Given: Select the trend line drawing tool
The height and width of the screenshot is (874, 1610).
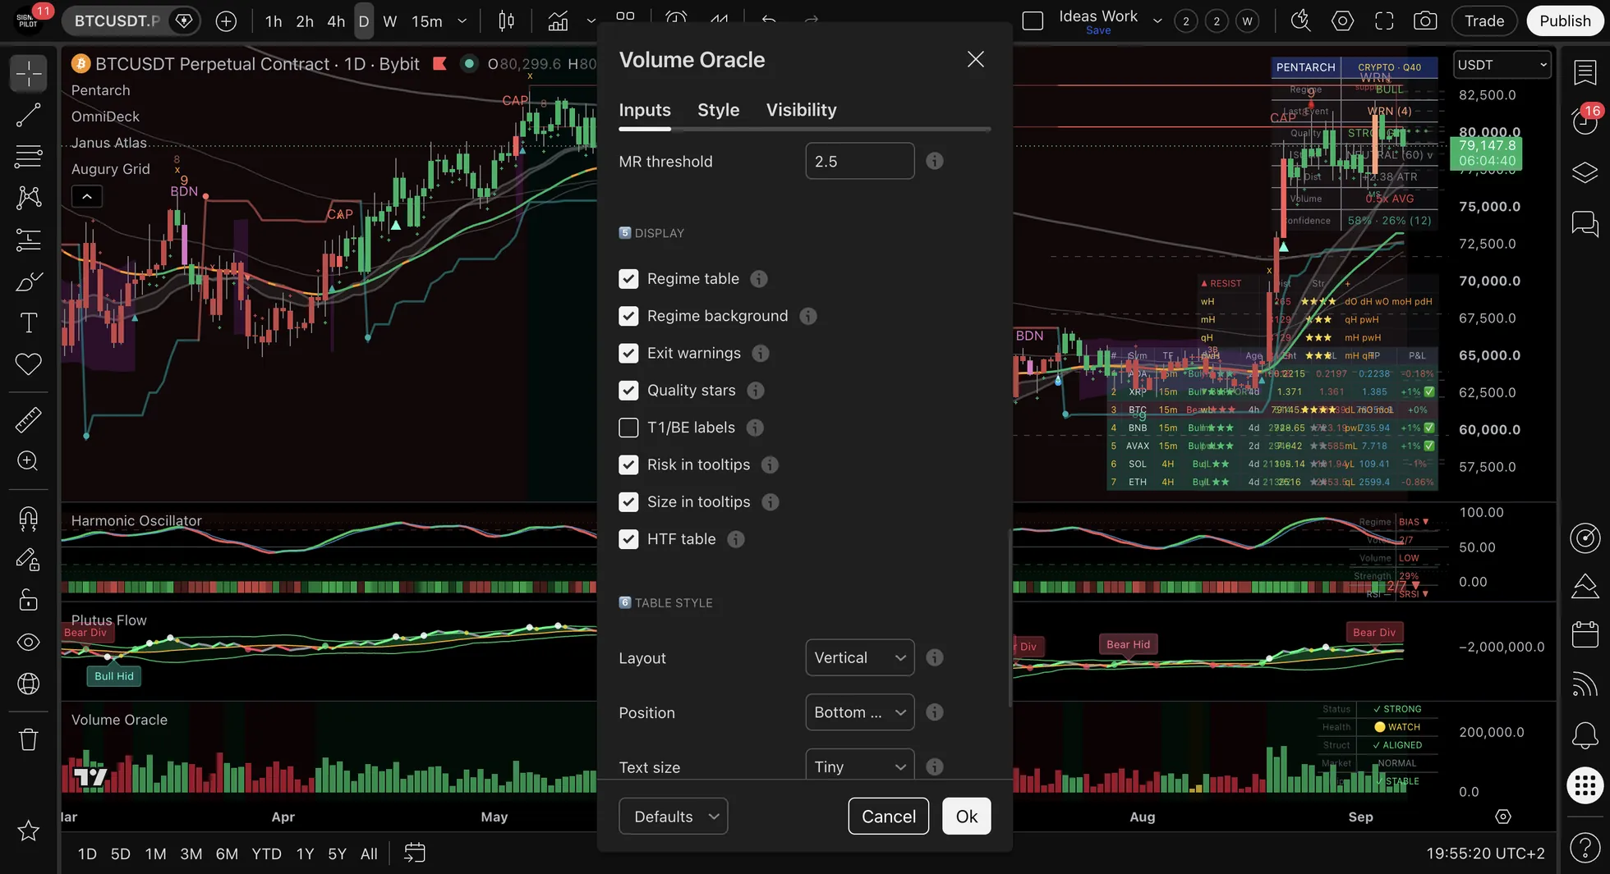Looking at the screenshot, I should point(28,115).
